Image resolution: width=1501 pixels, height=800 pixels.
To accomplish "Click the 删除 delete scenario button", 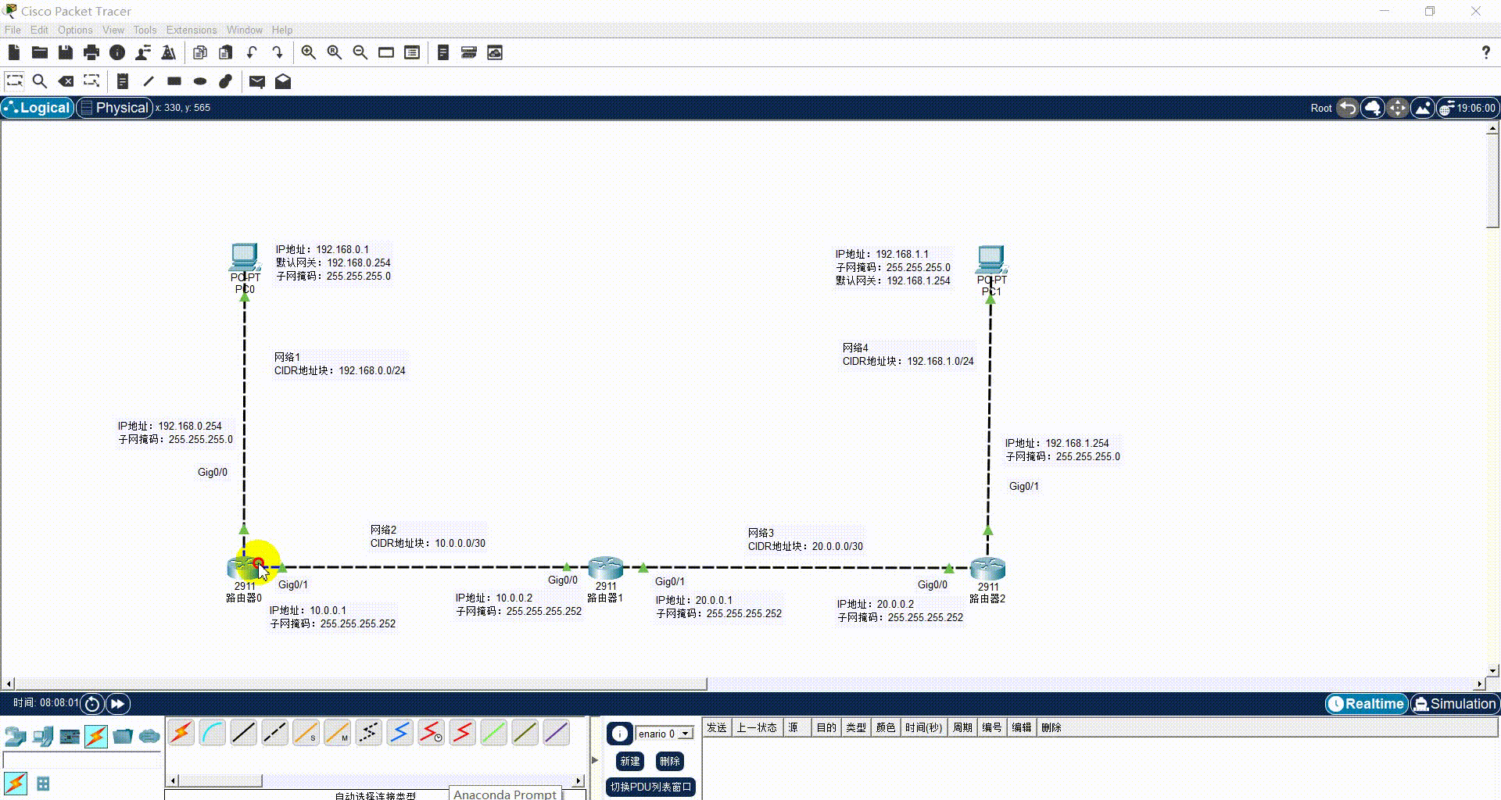I will [670, 761].
